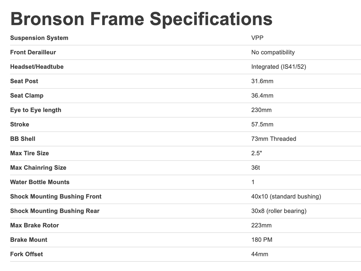Select the VPP suspension value
This screenshot has height=271, width=361.
point(257,38)
